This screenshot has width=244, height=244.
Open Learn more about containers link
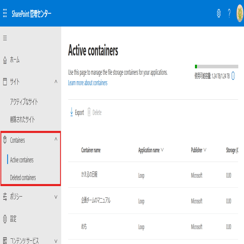[88, 83]
